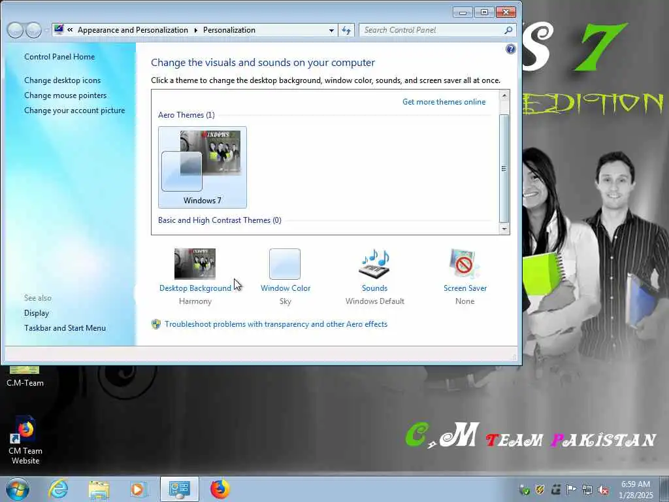This screenshot has height=502, width=669.
Task: Click the green check tray icon
Action: 525,490
